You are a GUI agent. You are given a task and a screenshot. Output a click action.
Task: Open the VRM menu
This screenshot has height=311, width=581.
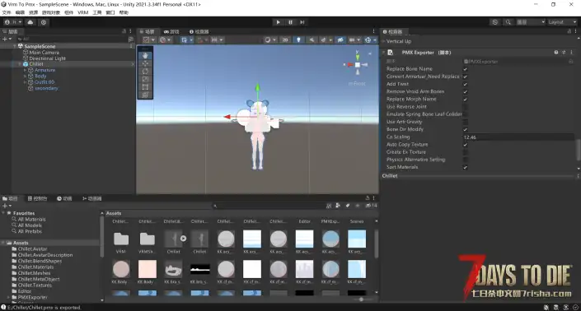(x=82, y=12)
